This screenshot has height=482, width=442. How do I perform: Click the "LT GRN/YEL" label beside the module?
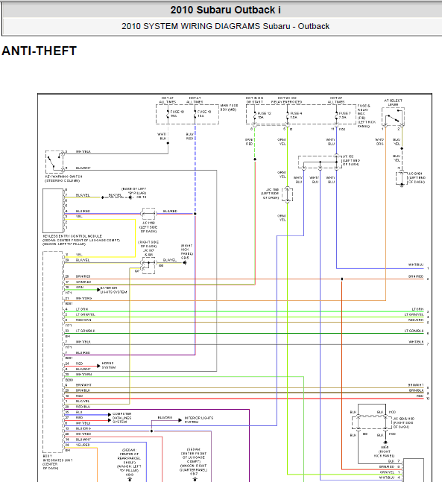[86, 314]
